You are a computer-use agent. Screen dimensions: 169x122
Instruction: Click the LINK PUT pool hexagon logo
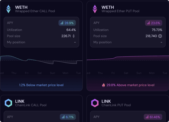tap(95, 103)
